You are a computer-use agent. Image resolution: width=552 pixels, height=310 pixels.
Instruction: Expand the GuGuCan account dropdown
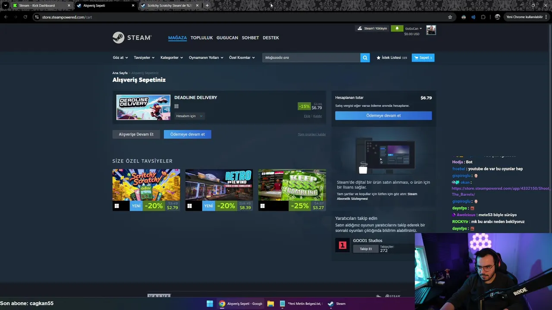pos(414,28)
